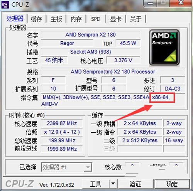Click the specification AMD Sempron(tm) X2 180 Processor
Screen dimensions: 193x191
tap(113, 72)
